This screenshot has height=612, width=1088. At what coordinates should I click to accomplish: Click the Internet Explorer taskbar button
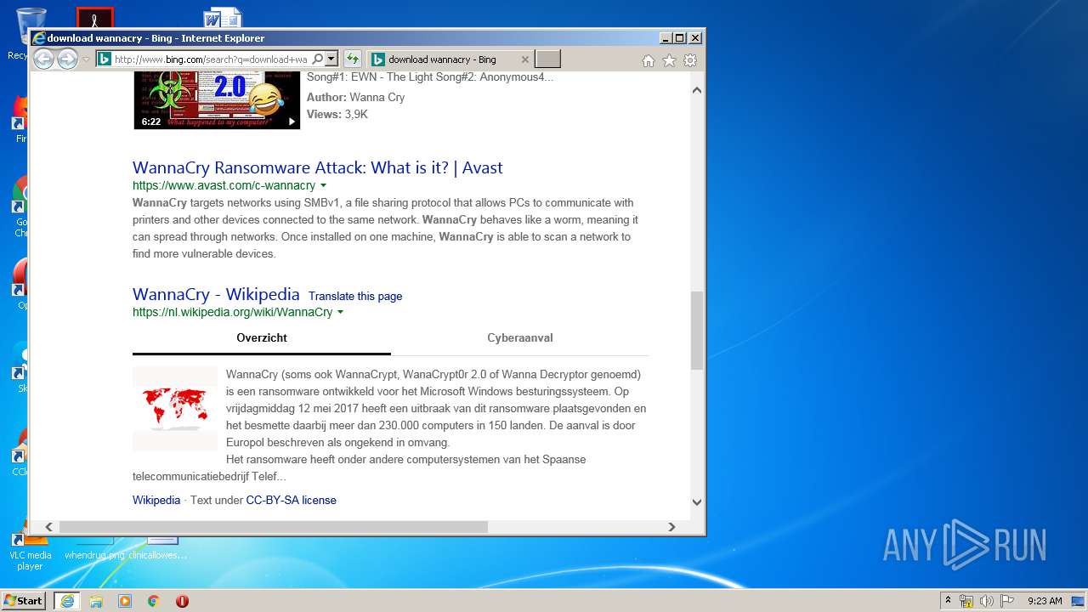click(67, 601)
